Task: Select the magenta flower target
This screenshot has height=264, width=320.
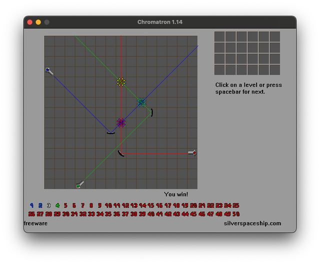Action: pos(121,123)
